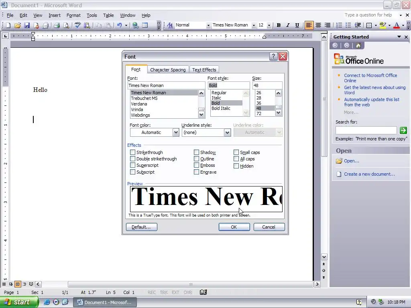
Task: Open the Highlight color dropdown arrow
Action: pos(389,25)
